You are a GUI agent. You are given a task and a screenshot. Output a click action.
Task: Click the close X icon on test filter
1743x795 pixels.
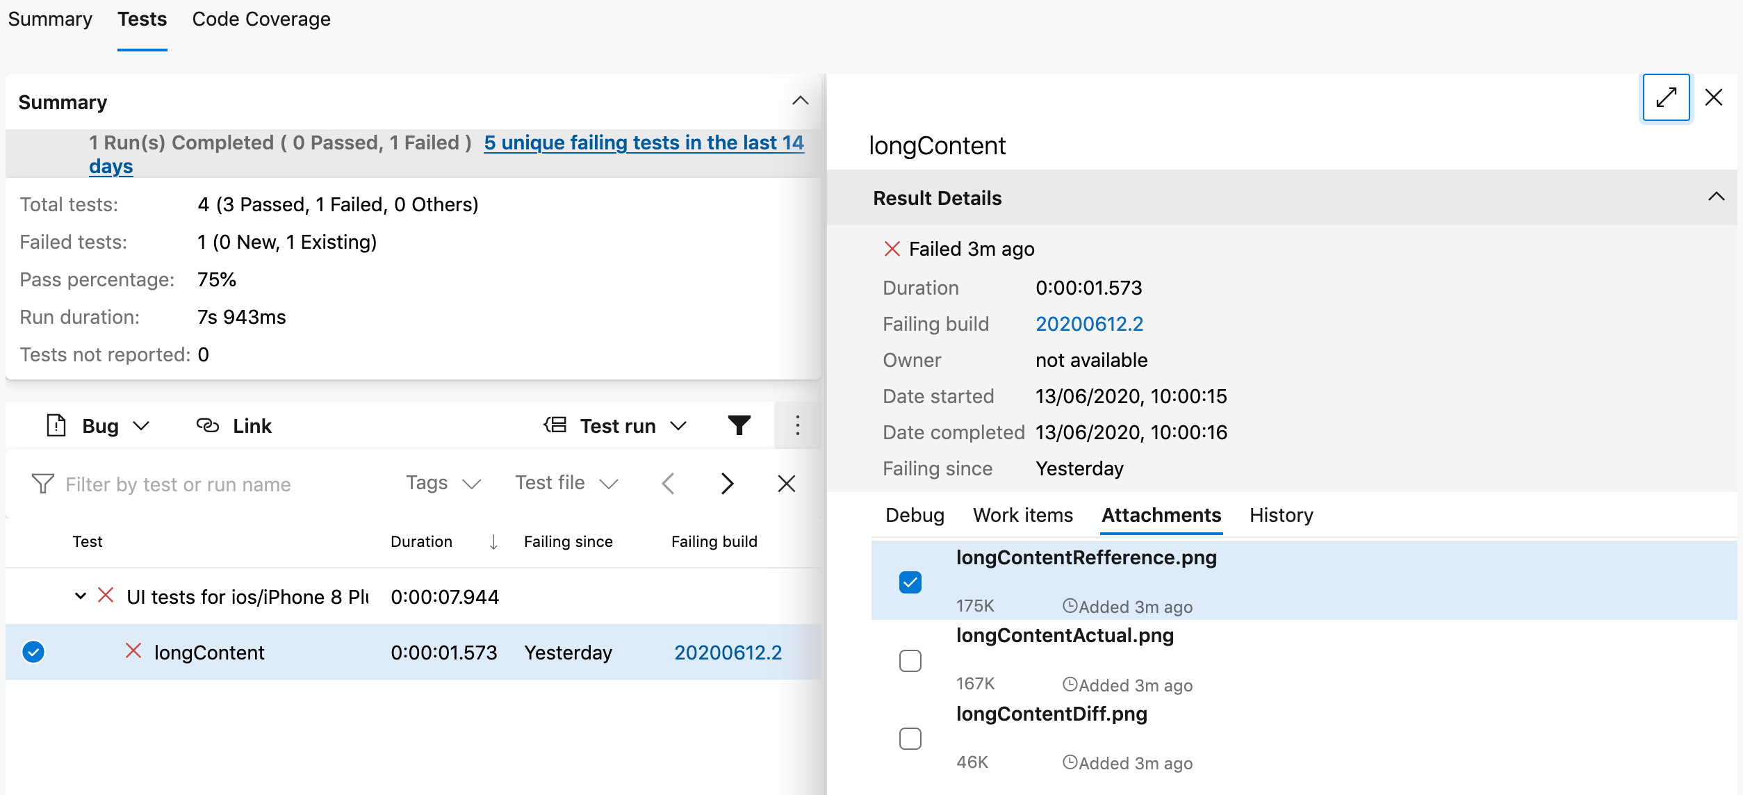[788, 482]
